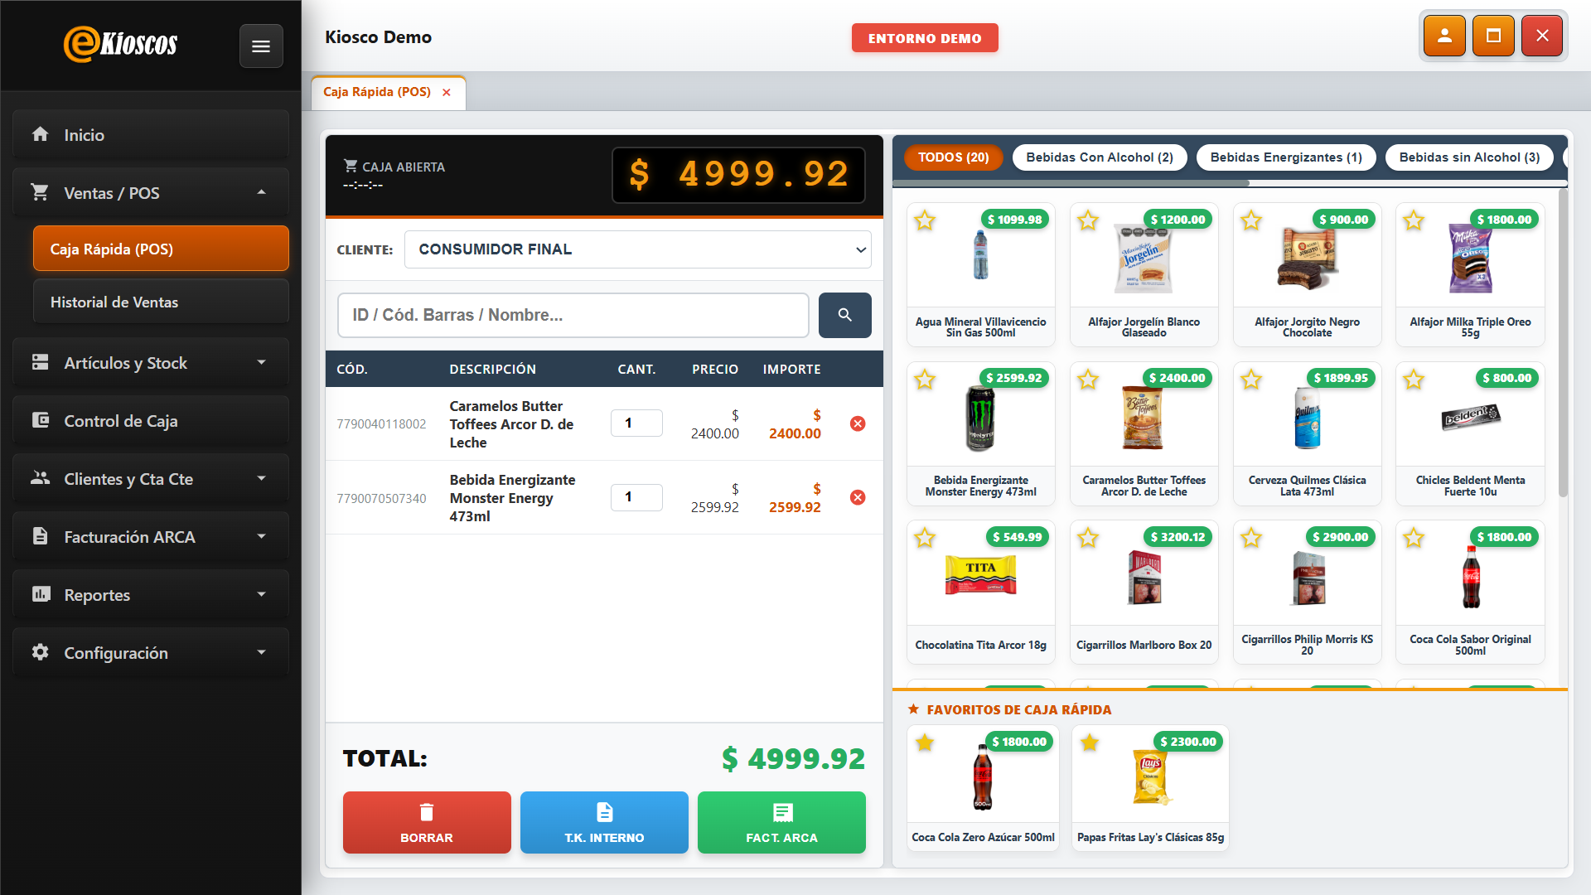Image resolution: width=1591 pixels, height=895 pixels.
Task: Open the Cliente dropdown selector
Action: (637, 249)
